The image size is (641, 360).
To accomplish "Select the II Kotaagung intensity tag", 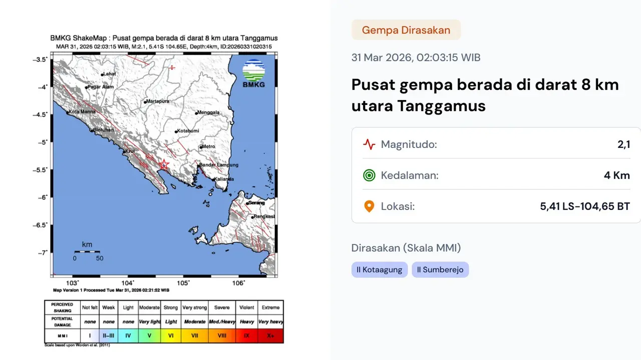I will [x=380, y=269].
